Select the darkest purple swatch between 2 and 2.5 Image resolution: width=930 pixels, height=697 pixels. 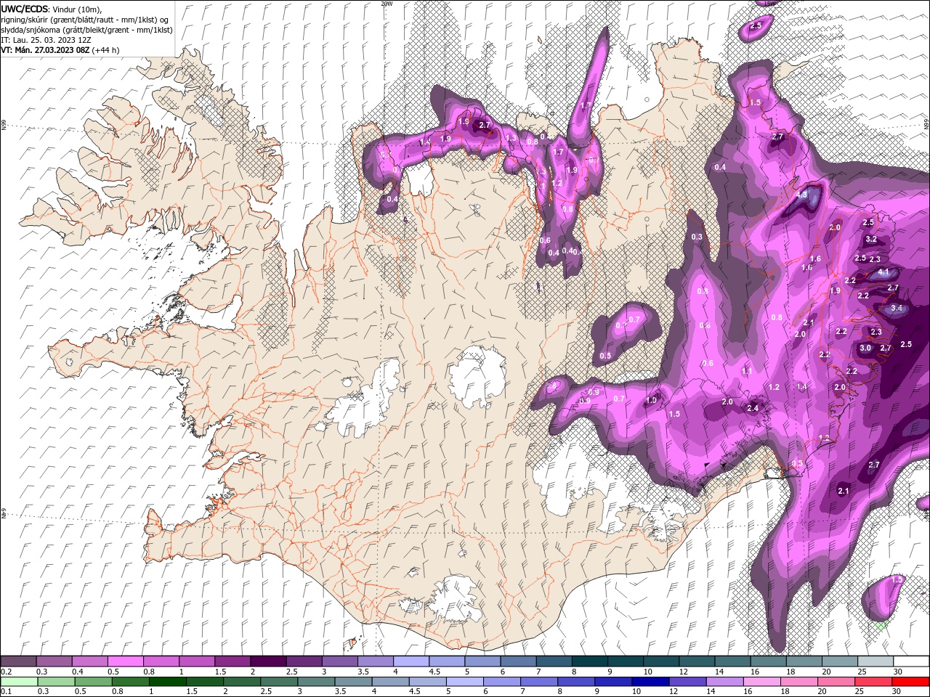(x=268, y=661)
